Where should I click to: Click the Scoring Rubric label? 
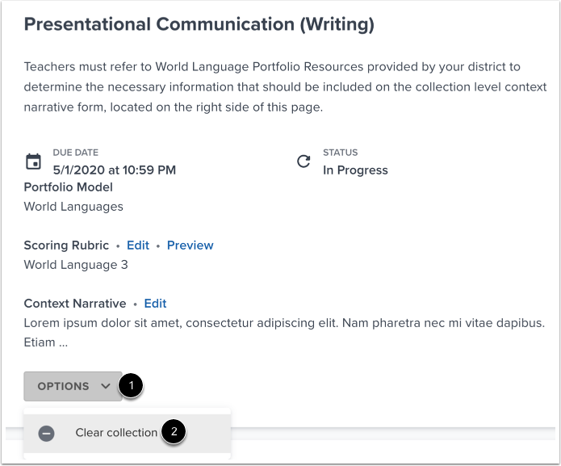coord(66,246)
